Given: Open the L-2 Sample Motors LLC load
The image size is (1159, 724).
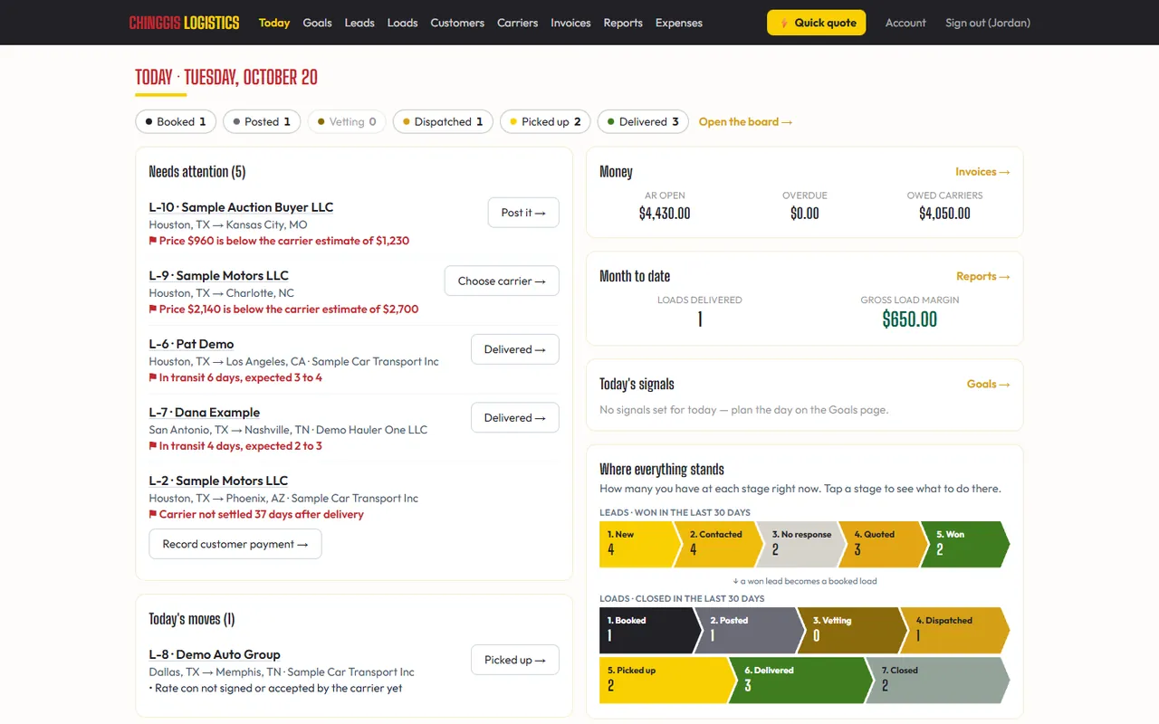Looking at the screenshot, I should coord(218,481).
